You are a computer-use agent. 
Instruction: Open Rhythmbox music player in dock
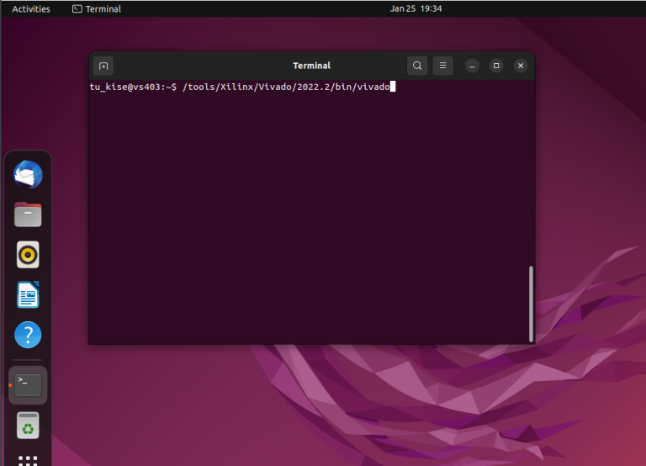pyautogui.click(x=28, y=254)
